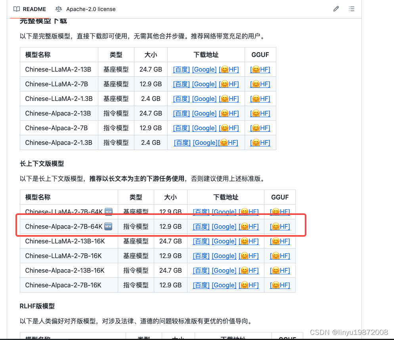This screenshot has height=340, width=394.
Task: Open 百度 download link for Chinese-Alpaca-2-1.3B
Action: (182, 142)
